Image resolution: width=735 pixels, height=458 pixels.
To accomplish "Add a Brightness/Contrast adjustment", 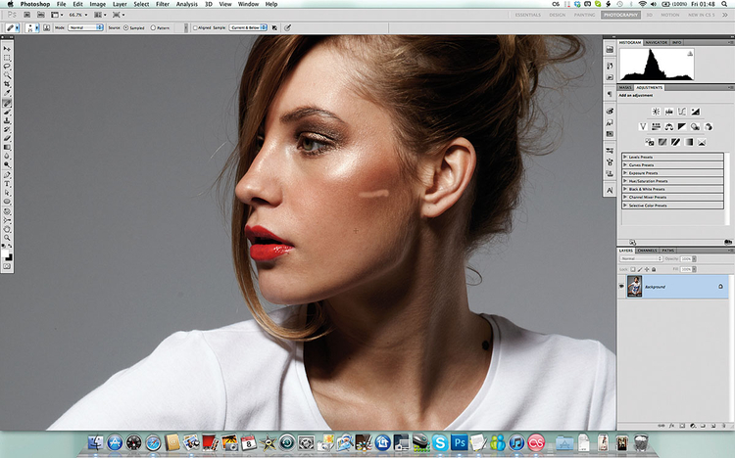I will [656, 112].
